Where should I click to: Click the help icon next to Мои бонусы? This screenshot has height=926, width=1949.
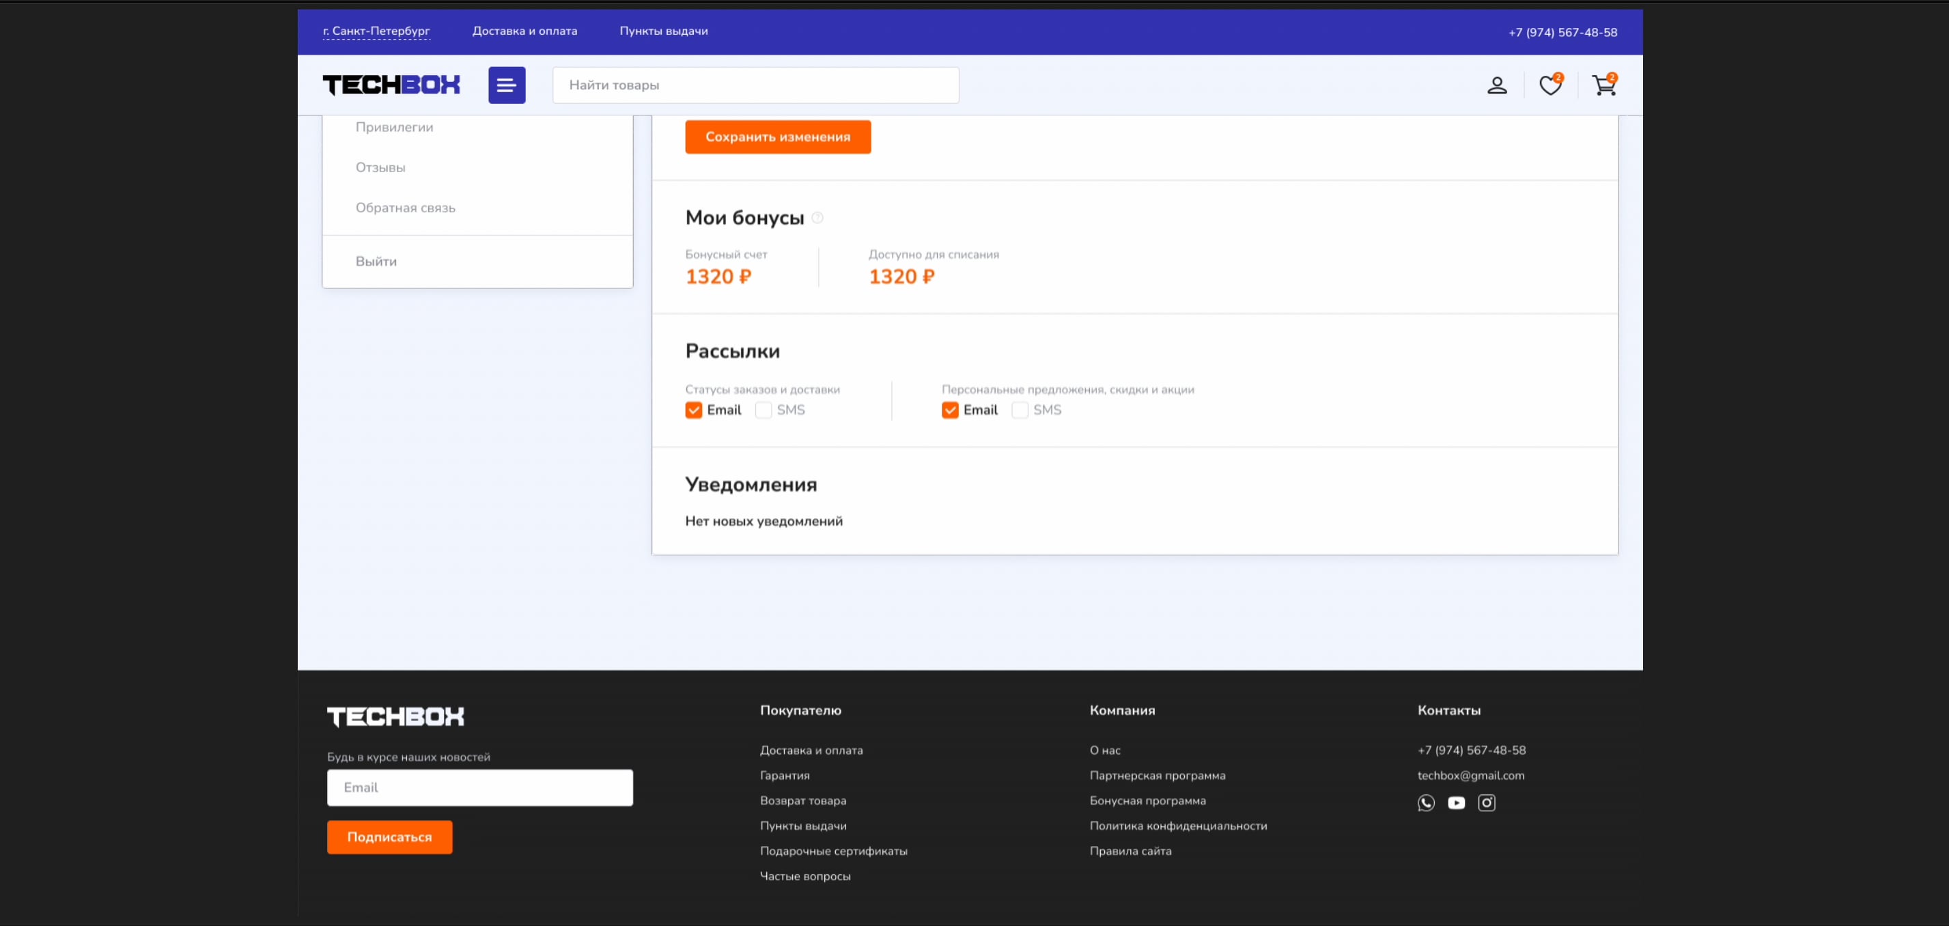(818, 218)
